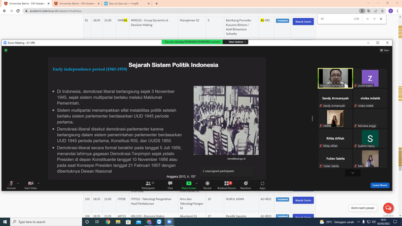Image resolution: width=402 pixels, height=226 pixels.
Task: Click the View layout button in Zoom
Action: pyautogui.click(x=384, y=50)
